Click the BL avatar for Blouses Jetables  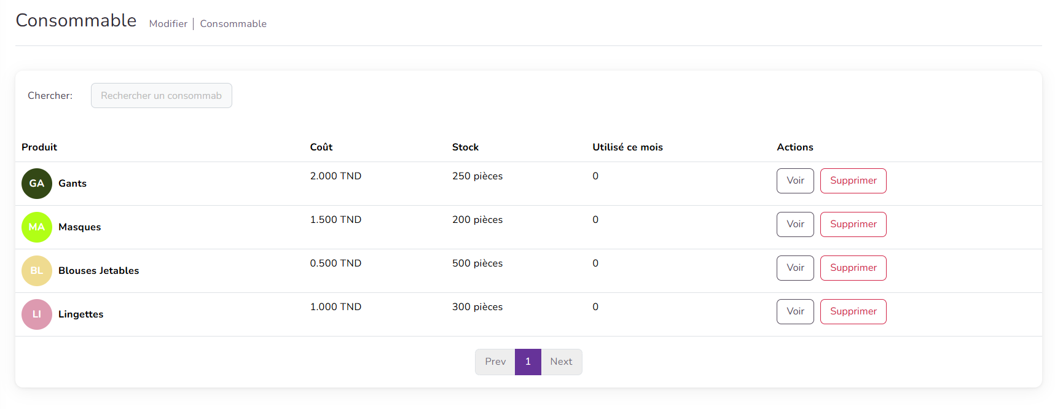(37, 271)
